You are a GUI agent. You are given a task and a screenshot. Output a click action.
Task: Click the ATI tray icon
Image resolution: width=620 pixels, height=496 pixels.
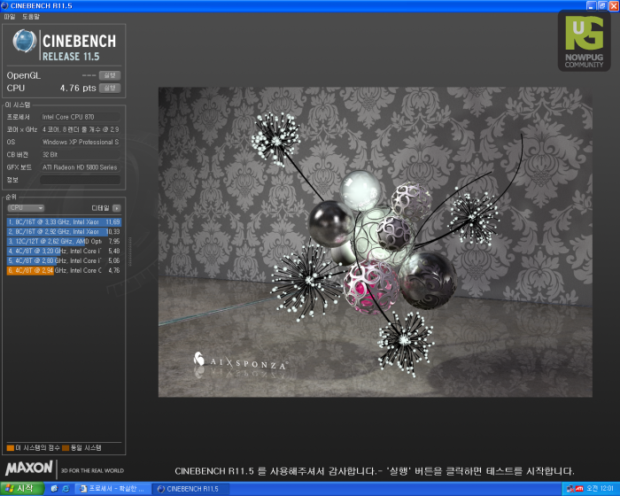tap(579, 489)
